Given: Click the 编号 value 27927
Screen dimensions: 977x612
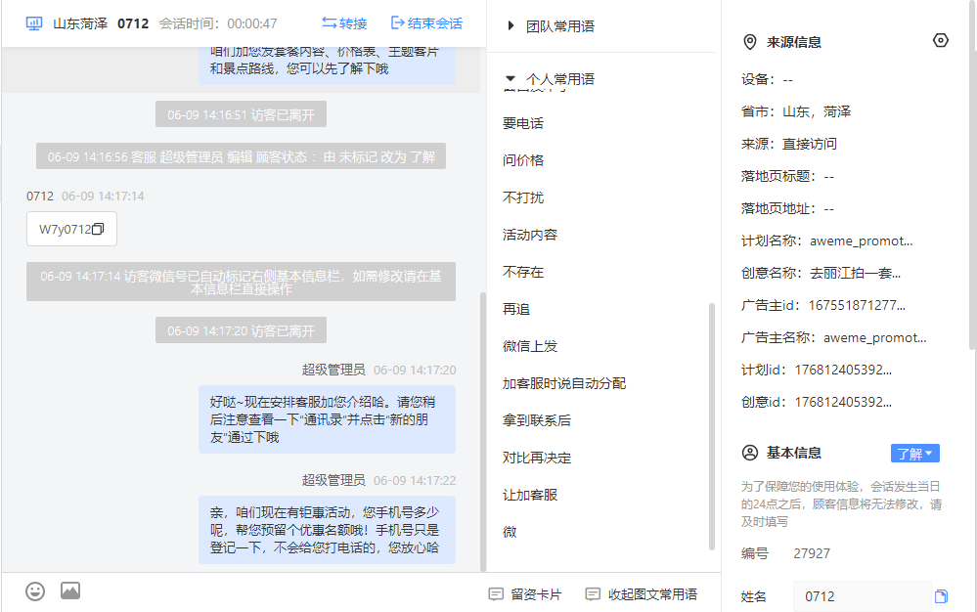Looking at the screenshot, I should [812, 553].
